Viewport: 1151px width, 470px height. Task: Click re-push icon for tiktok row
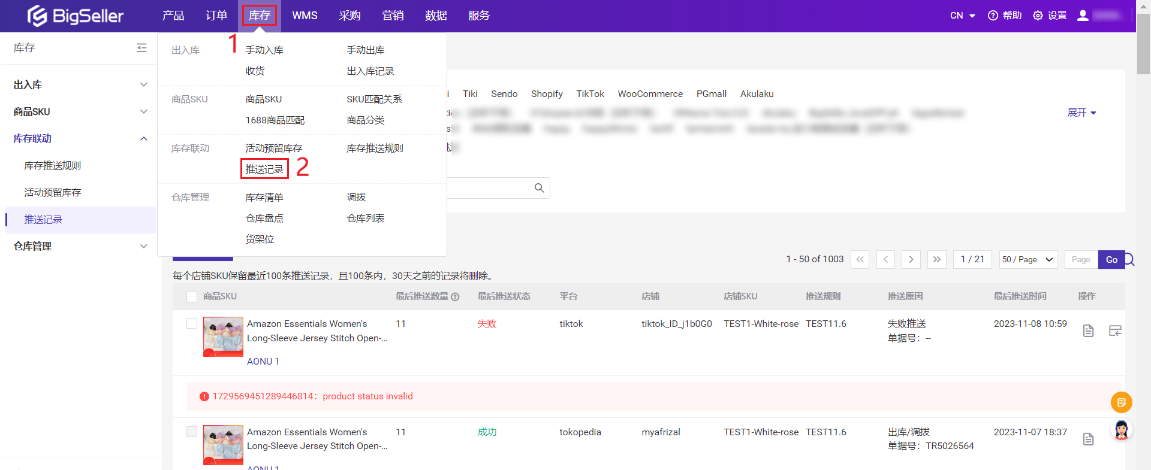pyautogui.click(x=1115, y=330)
